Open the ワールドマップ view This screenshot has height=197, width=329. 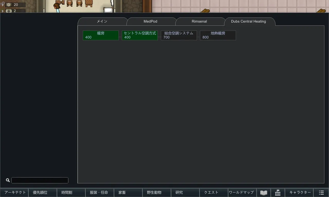pos(241,193)
